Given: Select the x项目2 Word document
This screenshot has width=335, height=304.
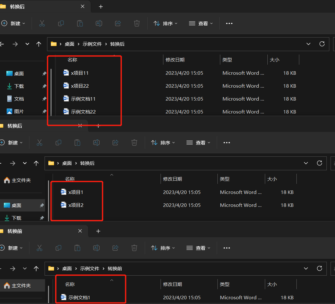Looking at the screenshot, I should click(76, 205).
